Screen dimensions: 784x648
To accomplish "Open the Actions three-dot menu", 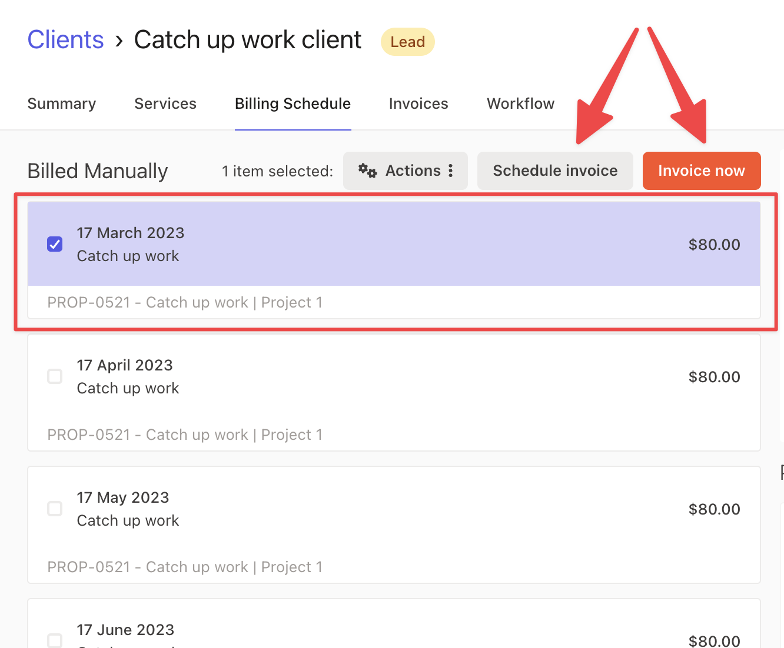I will coord(451,171).
